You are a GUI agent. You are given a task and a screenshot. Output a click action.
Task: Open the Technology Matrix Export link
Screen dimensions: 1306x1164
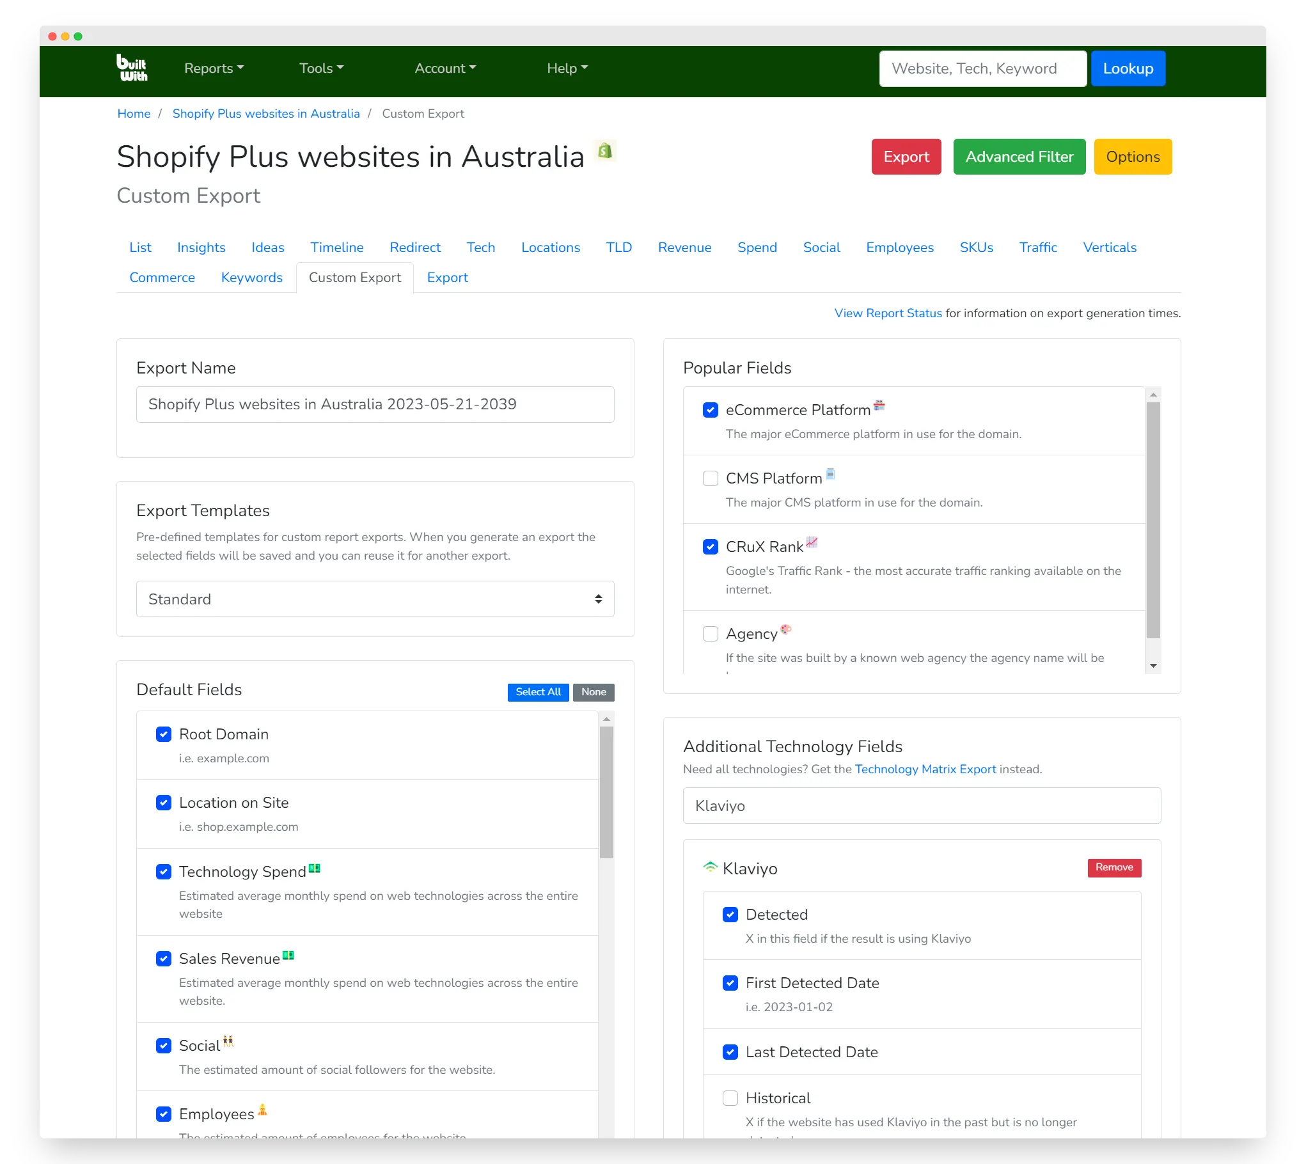coord(925,769)
